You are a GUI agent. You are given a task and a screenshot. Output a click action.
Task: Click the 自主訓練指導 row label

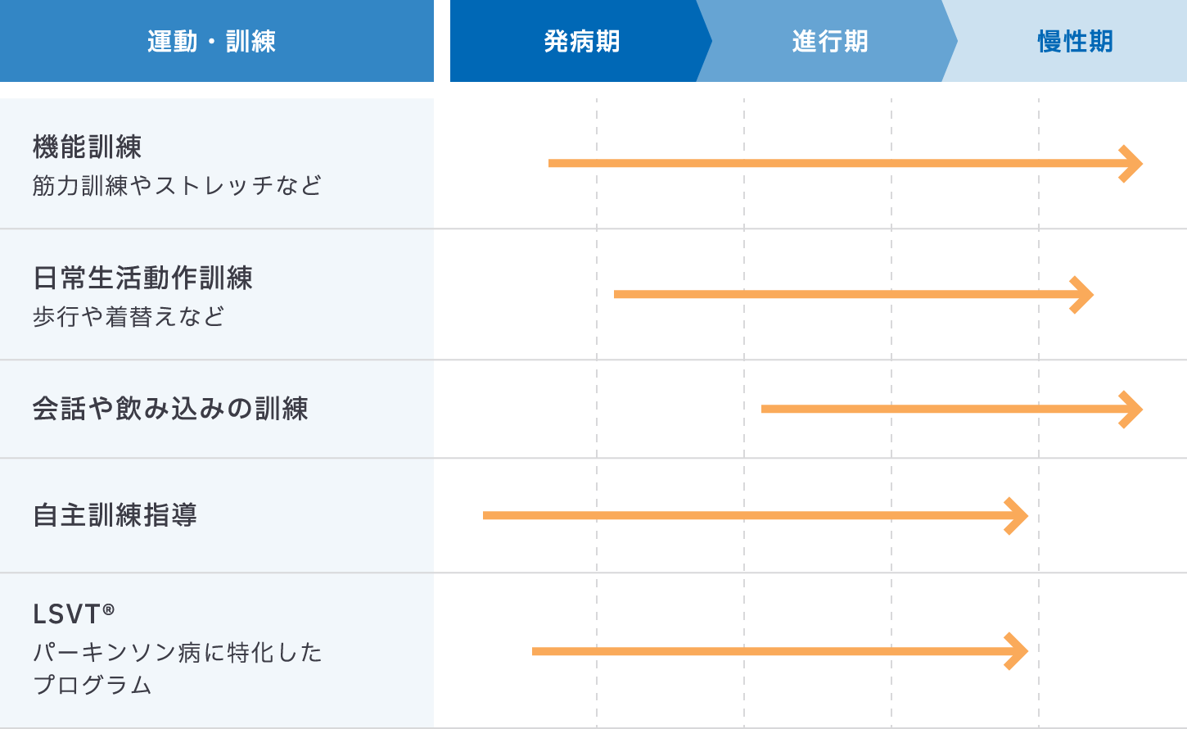[x=115, y=515]
